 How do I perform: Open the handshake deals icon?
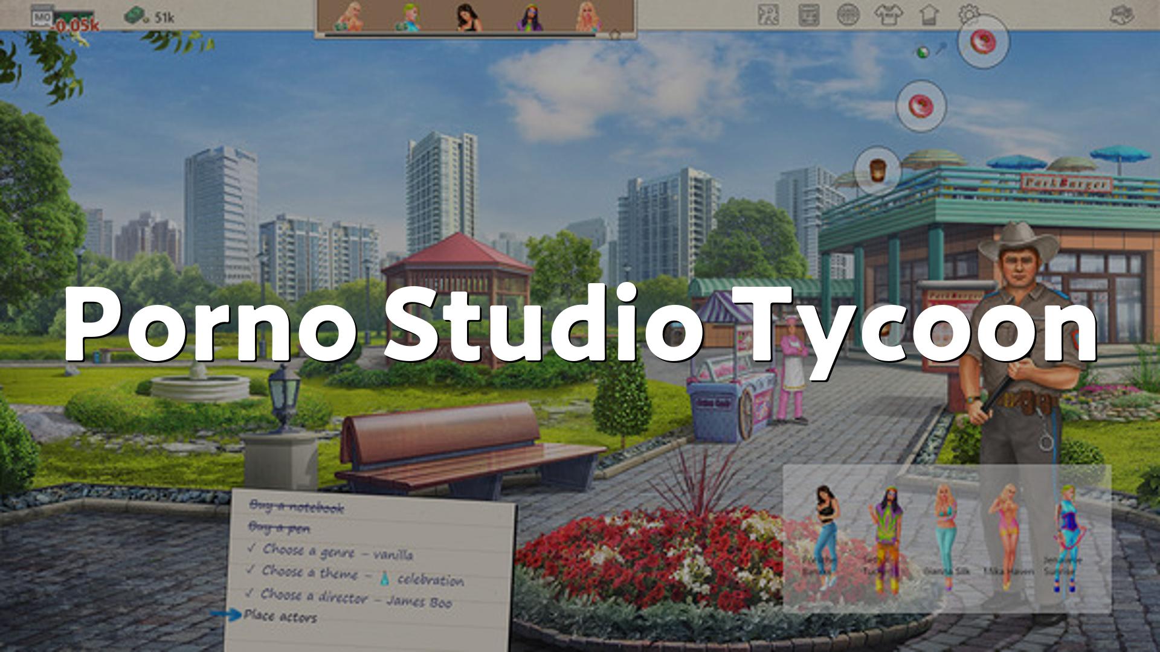click(1121, 16)
